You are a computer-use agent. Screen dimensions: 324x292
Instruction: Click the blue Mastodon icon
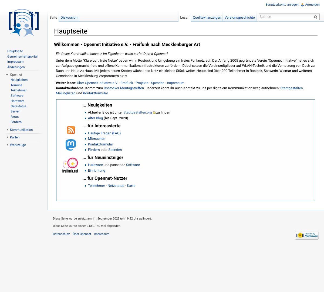click(71, 145)
